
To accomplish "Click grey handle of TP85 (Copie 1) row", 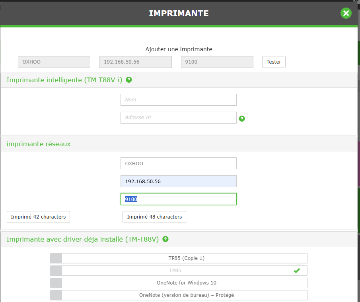I will pos(56,258).
